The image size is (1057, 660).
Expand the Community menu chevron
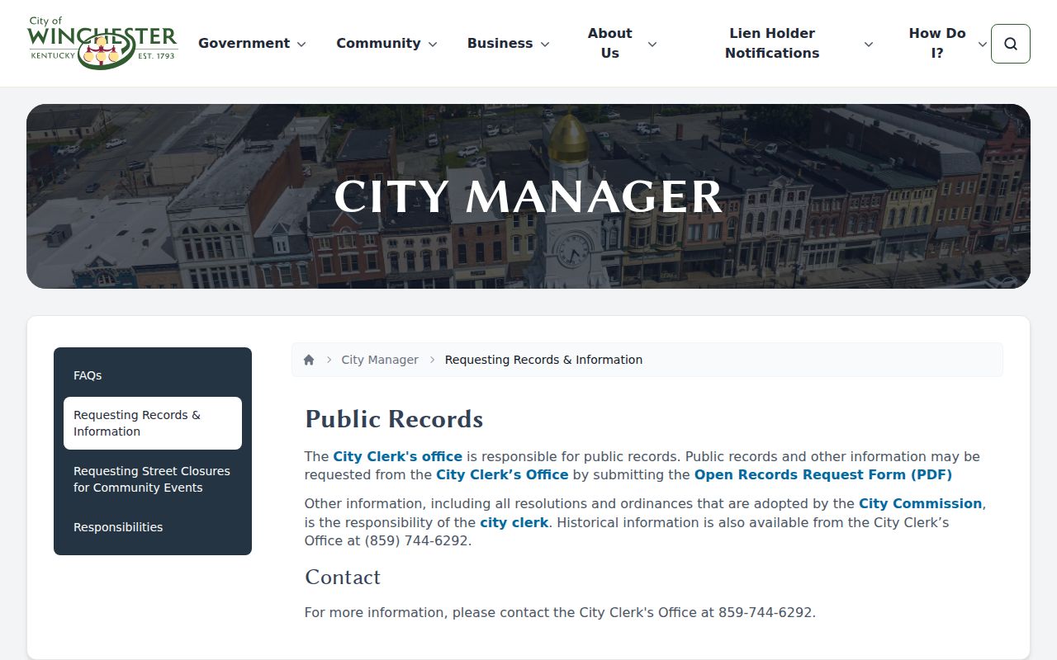pyautogui.click(x=433, y=44)
